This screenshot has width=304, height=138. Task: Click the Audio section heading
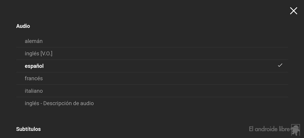coord(23,26)
